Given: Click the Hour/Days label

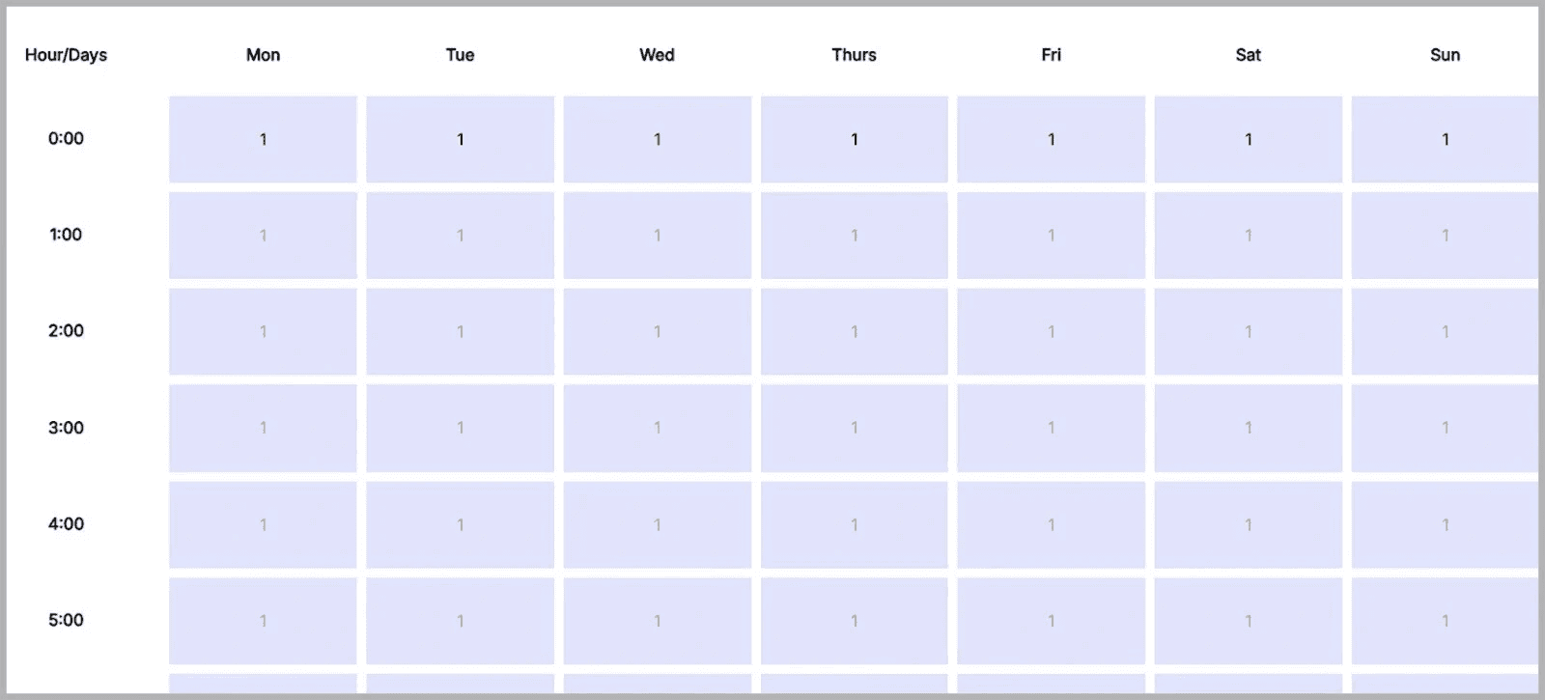Looking at the screenshot, I should [x=66, y=55].
